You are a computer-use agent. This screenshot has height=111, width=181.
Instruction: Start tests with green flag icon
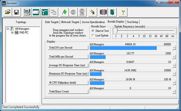64,12
